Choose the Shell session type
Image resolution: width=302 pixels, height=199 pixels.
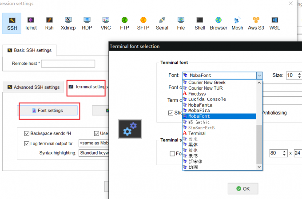tap(200, 24)
